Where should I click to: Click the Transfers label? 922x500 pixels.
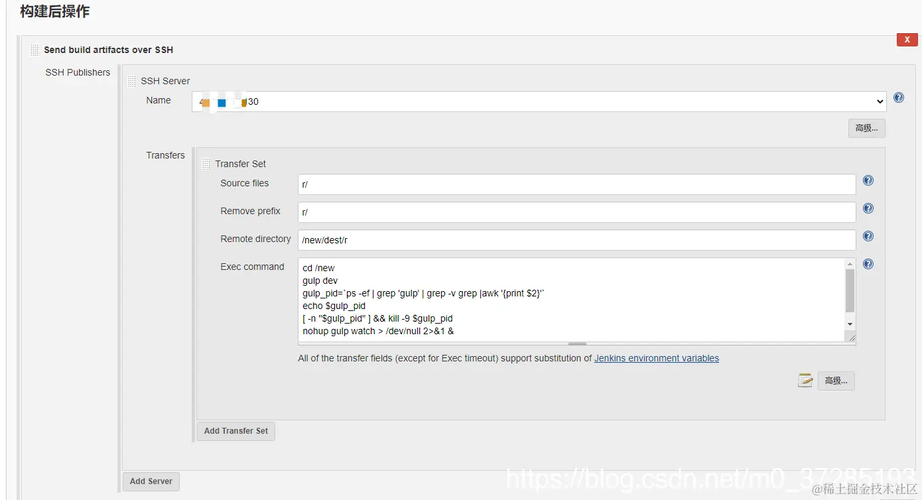tap(166, 155)
